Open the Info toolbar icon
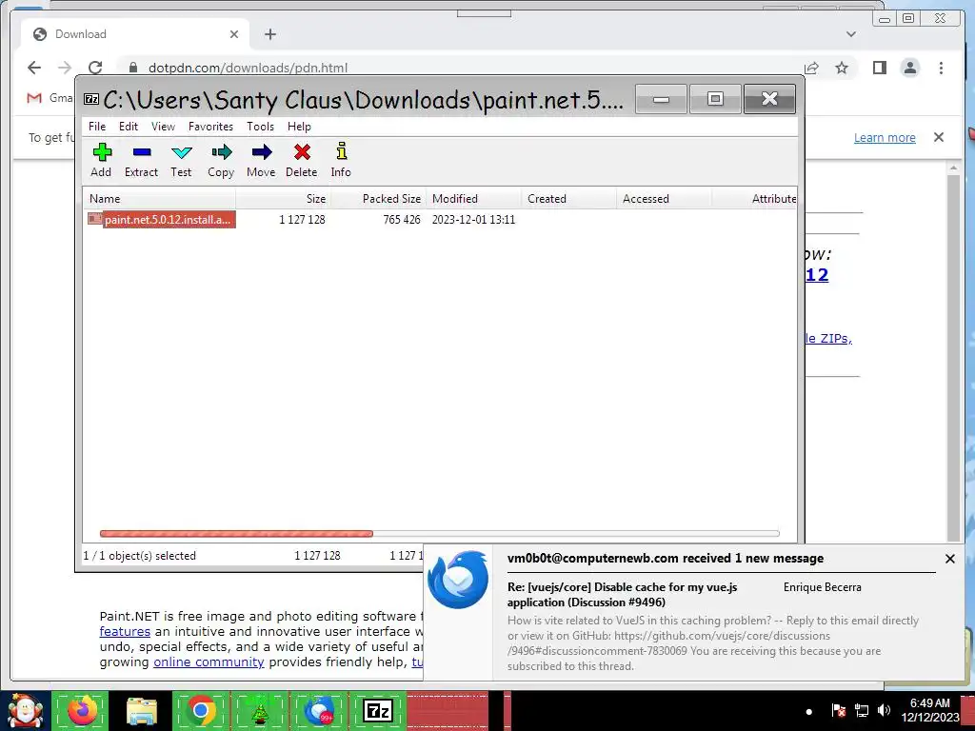Screen dimensions: 975x731 341,160
